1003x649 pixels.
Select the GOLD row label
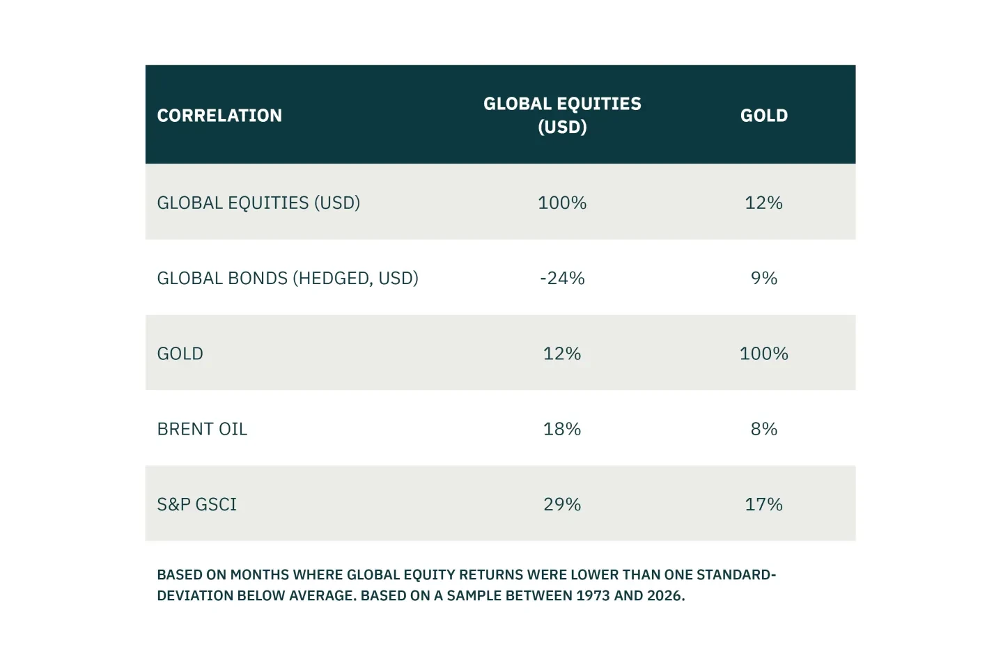180,354
